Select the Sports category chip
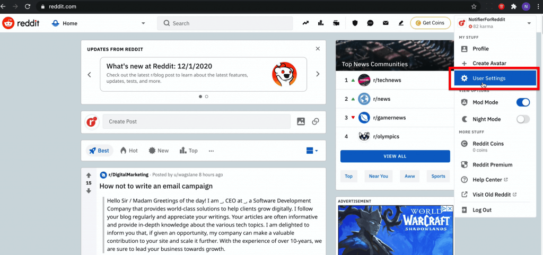The height and width of the screenshot is (255, 543). click(438, 176)
